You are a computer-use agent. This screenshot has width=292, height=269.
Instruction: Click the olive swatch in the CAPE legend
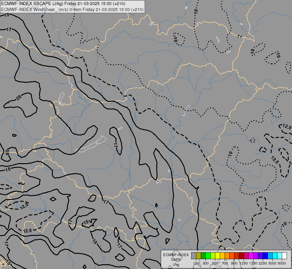coord(198,256)
